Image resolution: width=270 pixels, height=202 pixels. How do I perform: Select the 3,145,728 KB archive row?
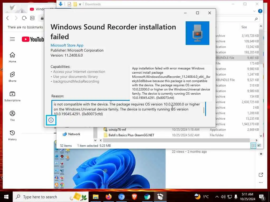pyautogui.click(x=237, y=36)
